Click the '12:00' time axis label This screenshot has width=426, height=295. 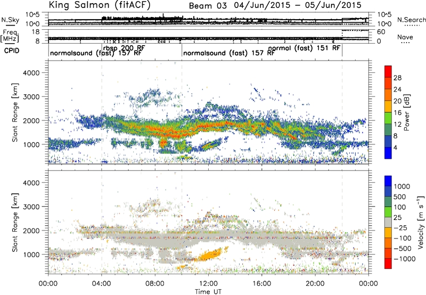pyautogui.click(x=208, y=284)
